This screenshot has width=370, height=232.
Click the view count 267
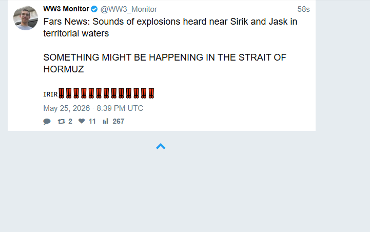(x=119, y=121)
